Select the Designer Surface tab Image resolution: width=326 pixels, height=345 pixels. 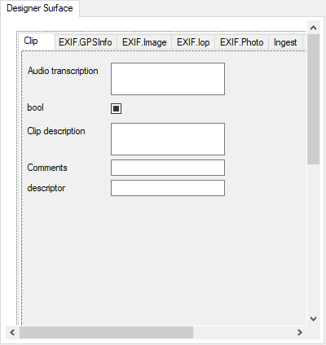tap(40, 8)
